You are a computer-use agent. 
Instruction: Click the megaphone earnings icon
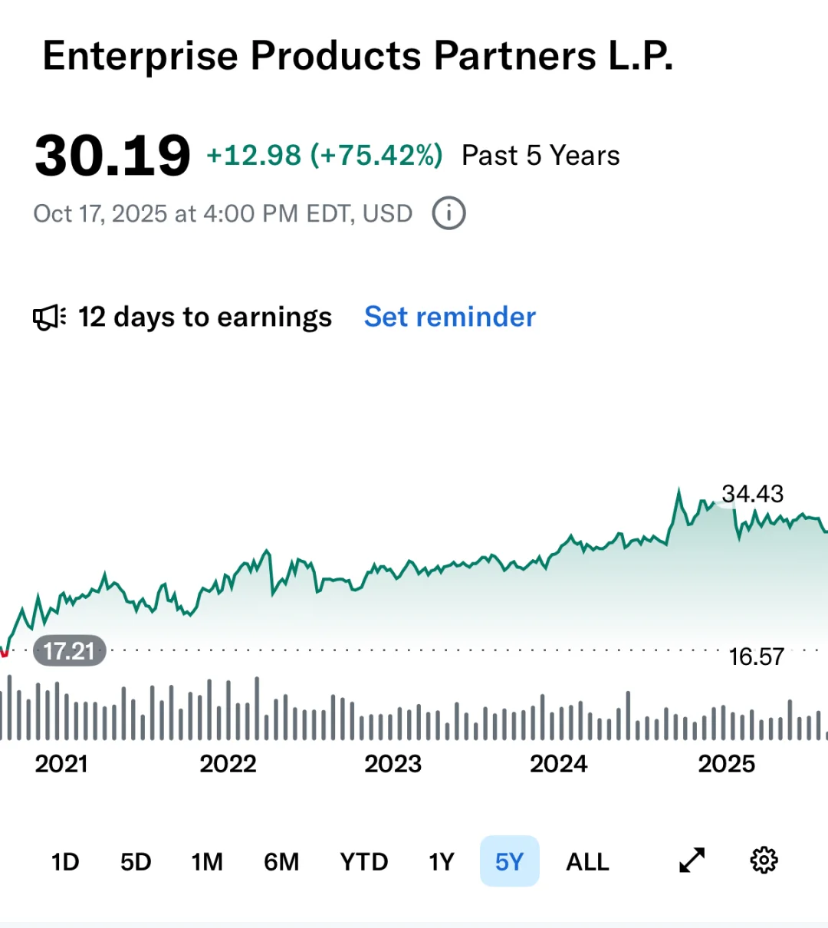point(49,318)
